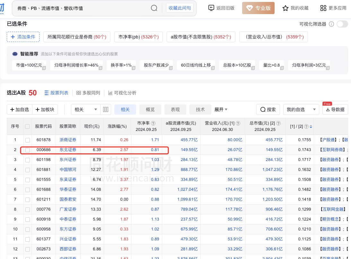Click the return-to-old-version icon
The width and height of the screenshot is (351, 259).
pos(211,8)
